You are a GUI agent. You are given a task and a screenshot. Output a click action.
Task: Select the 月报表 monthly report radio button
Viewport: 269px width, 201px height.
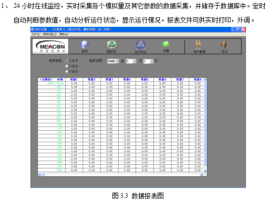(67, 66)
